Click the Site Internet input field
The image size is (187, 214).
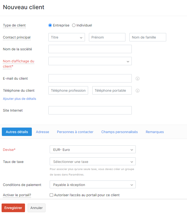[90, 110]
